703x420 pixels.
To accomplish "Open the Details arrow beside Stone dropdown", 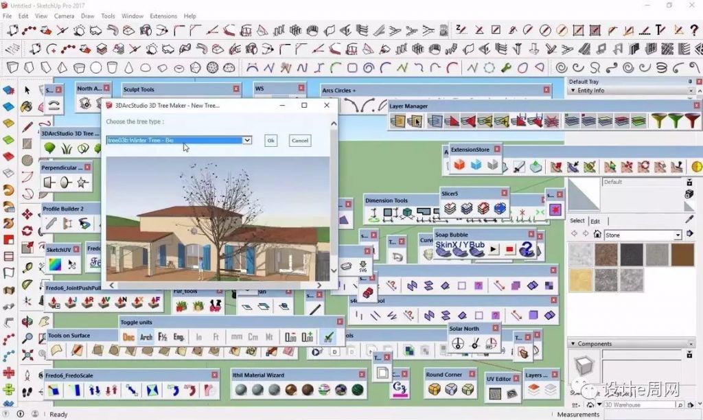I will 689,233.
